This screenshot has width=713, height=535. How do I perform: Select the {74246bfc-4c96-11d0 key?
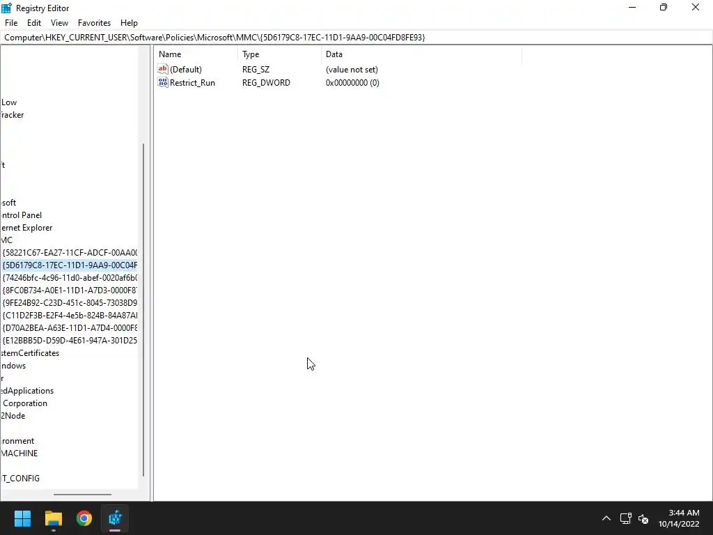coord(70,277)
